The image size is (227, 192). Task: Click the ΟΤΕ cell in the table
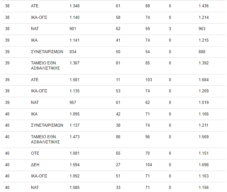point(35,153)
